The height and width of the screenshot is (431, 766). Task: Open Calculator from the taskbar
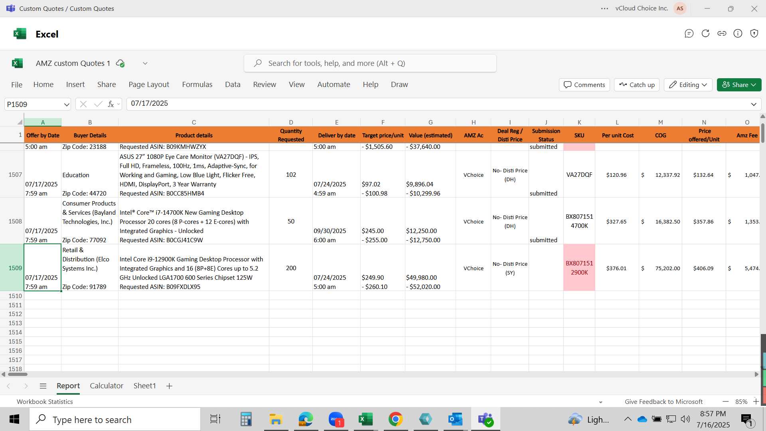[x=246, y=419]
